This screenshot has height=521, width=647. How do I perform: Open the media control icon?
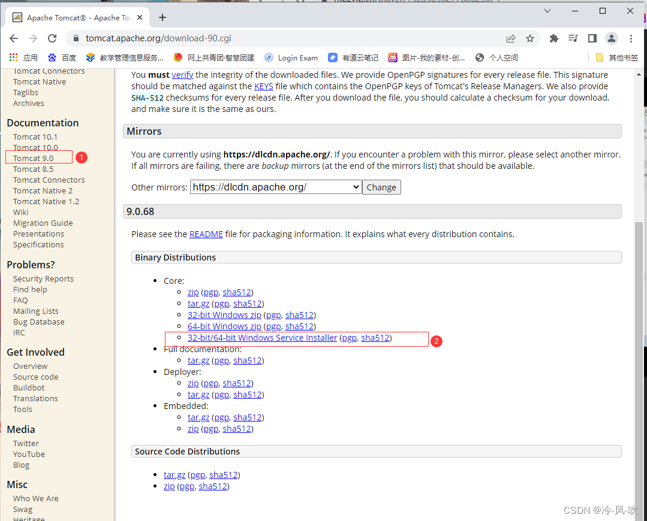[573, 38]
